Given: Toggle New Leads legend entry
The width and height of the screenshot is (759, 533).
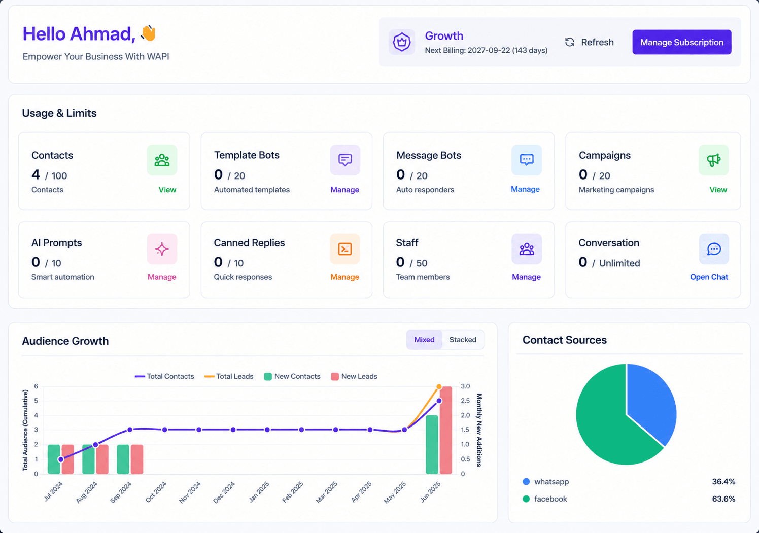Looking at the screenshot, I should [x=354, y=376].
